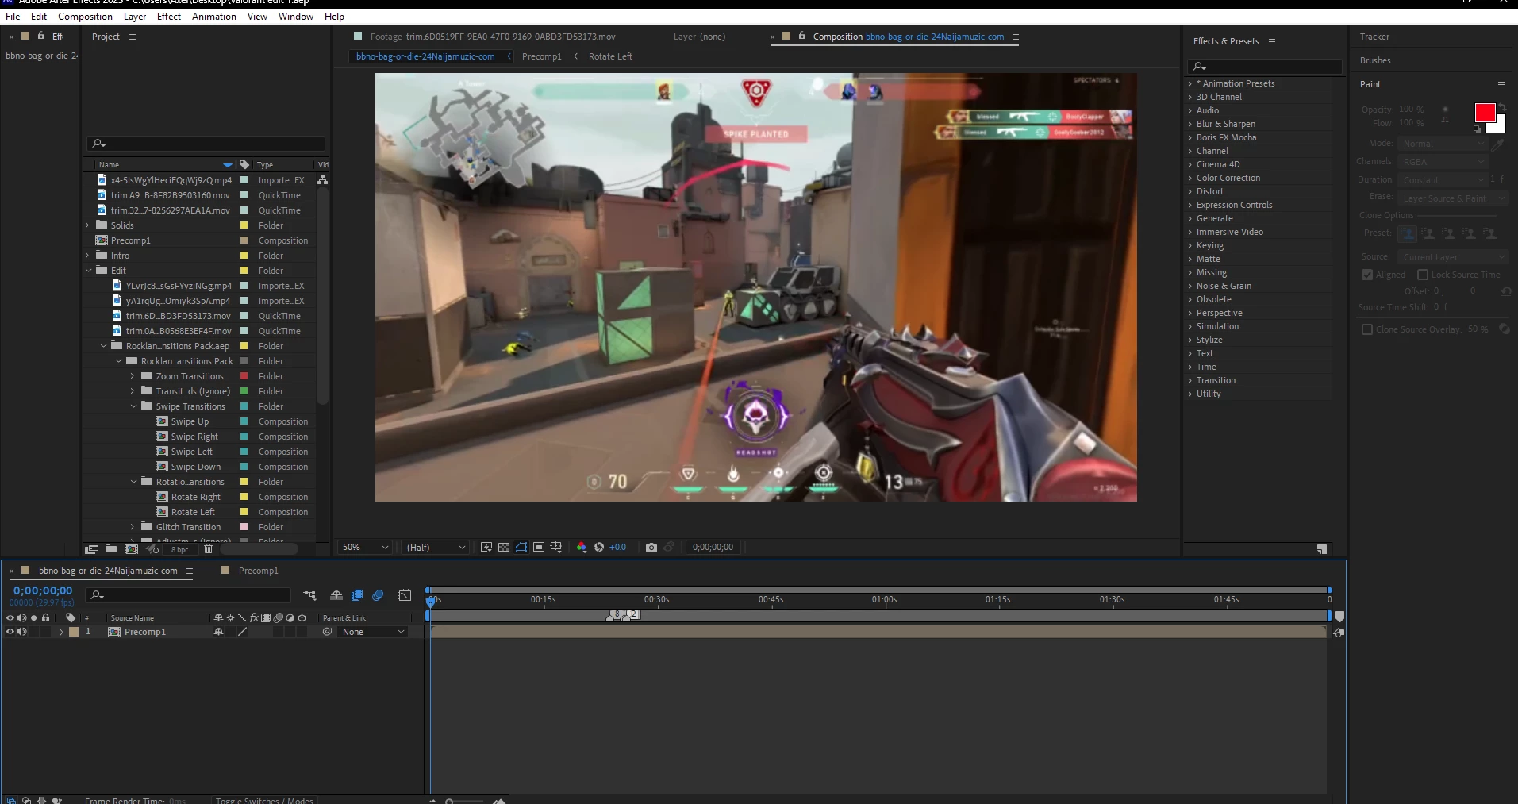
Task: Open the Effect menu
Action: click(x=169, y=17)
